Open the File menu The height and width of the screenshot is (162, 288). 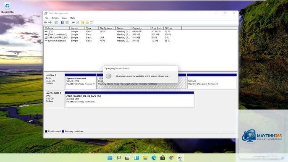47,18
